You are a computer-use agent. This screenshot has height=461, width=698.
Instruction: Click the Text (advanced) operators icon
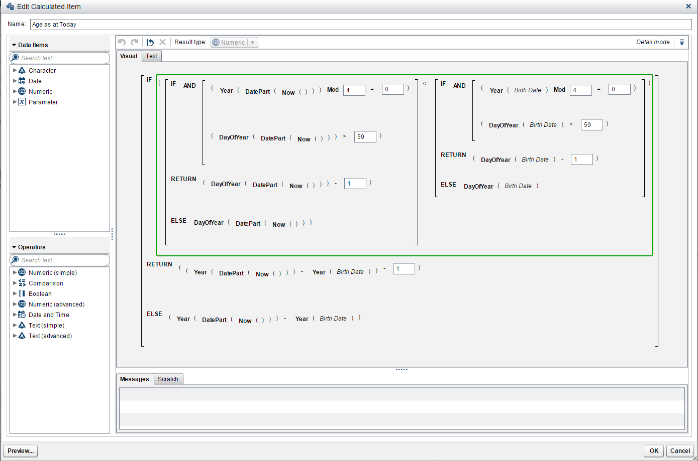[x=22, y=336]
